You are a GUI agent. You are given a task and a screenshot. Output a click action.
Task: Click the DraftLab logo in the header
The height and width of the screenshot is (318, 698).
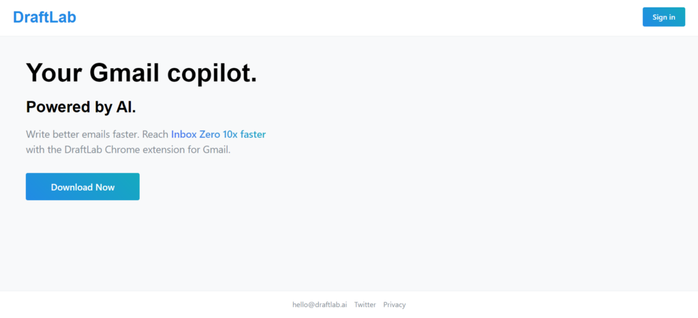(44, 17)
